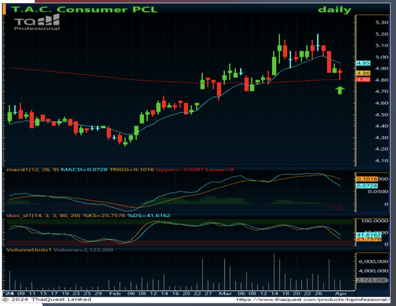The width and height of the screenshot is (396, 306).
Task: Click the "23" date marker on time axis
Action: pyautogui.click(x=76, y=293)
